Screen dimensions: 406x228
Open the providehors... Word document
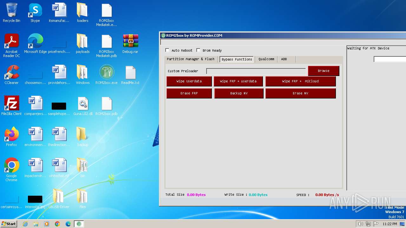tap(59, 75)
